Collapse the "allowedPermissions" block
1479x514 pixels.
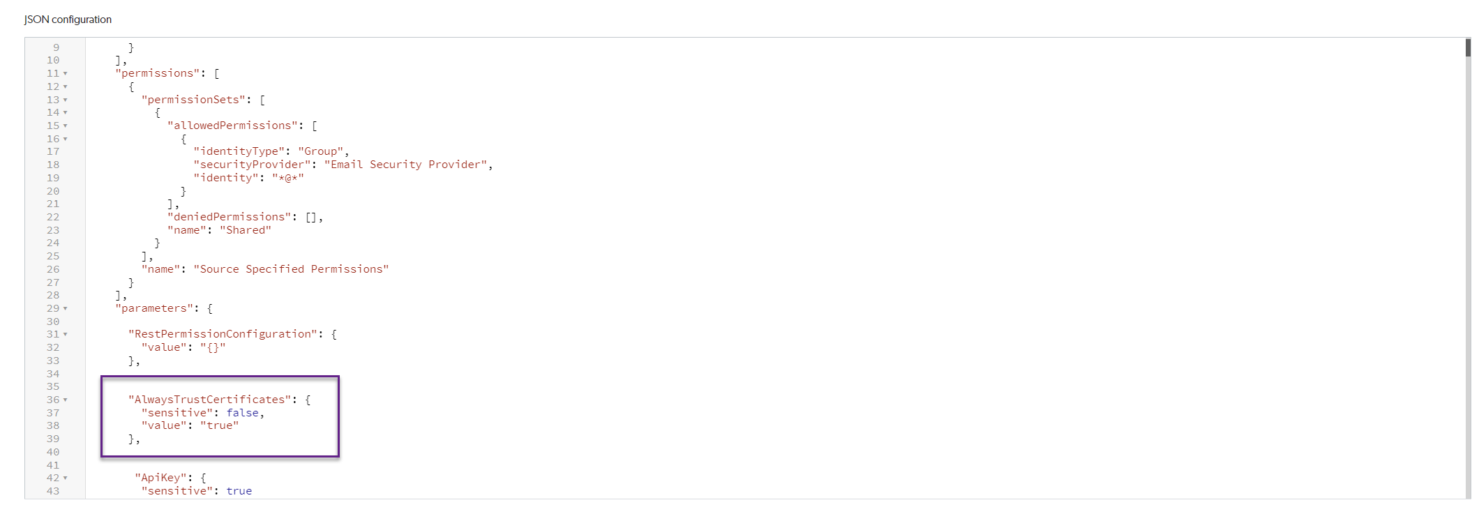66,126
